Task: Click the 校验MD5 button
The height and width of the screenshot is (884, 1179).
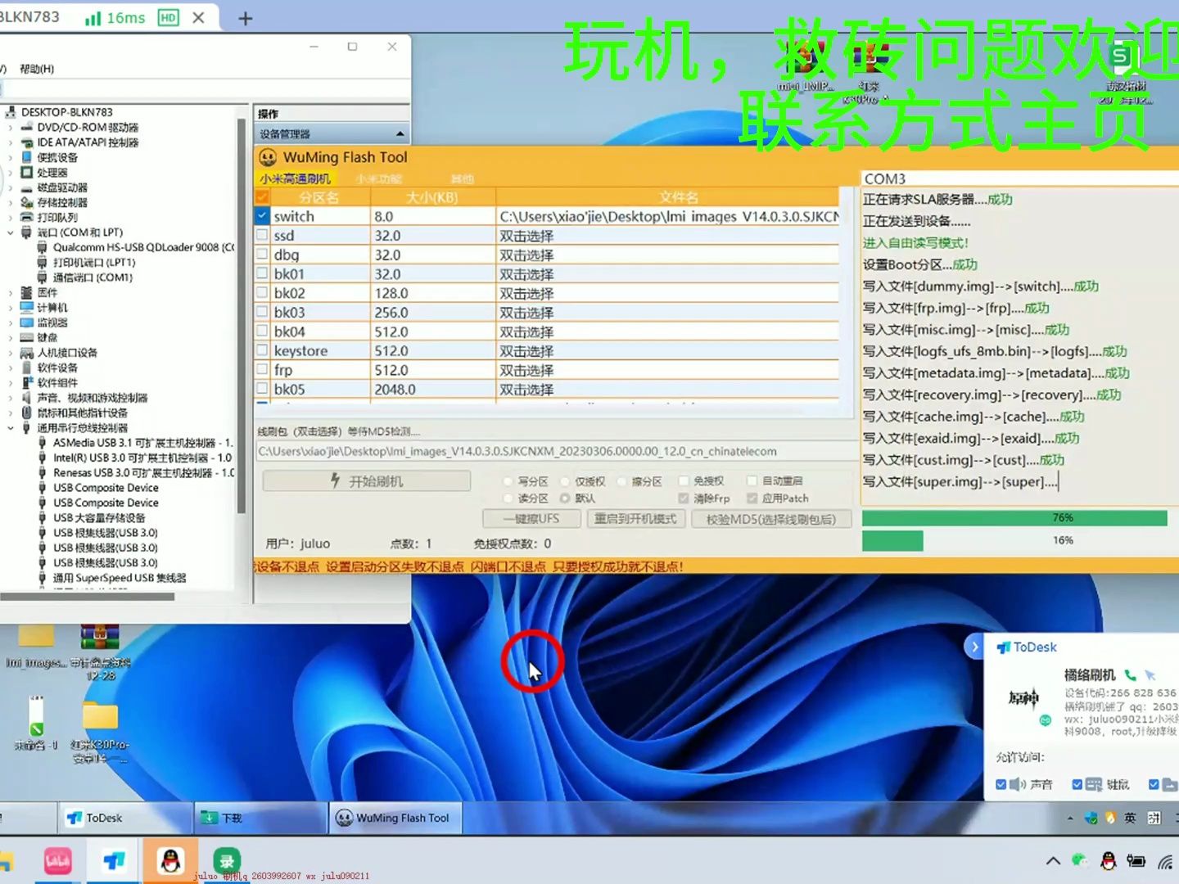Action: 771,519
